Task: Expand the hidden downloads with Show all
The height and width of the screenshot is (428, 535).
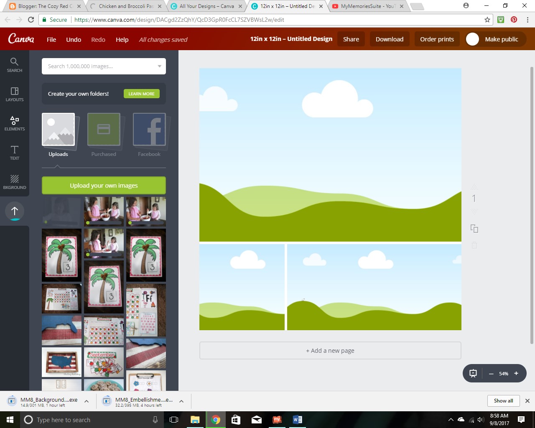Action: (503, 400)
